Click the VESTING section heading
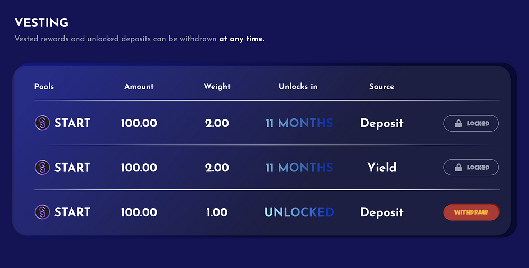529x268 pixels. [41, 23]
